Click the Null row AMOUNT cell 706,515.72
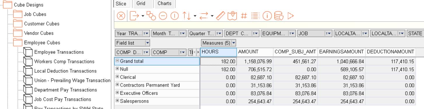Screen dimensions: 424x109 point(255,69)
